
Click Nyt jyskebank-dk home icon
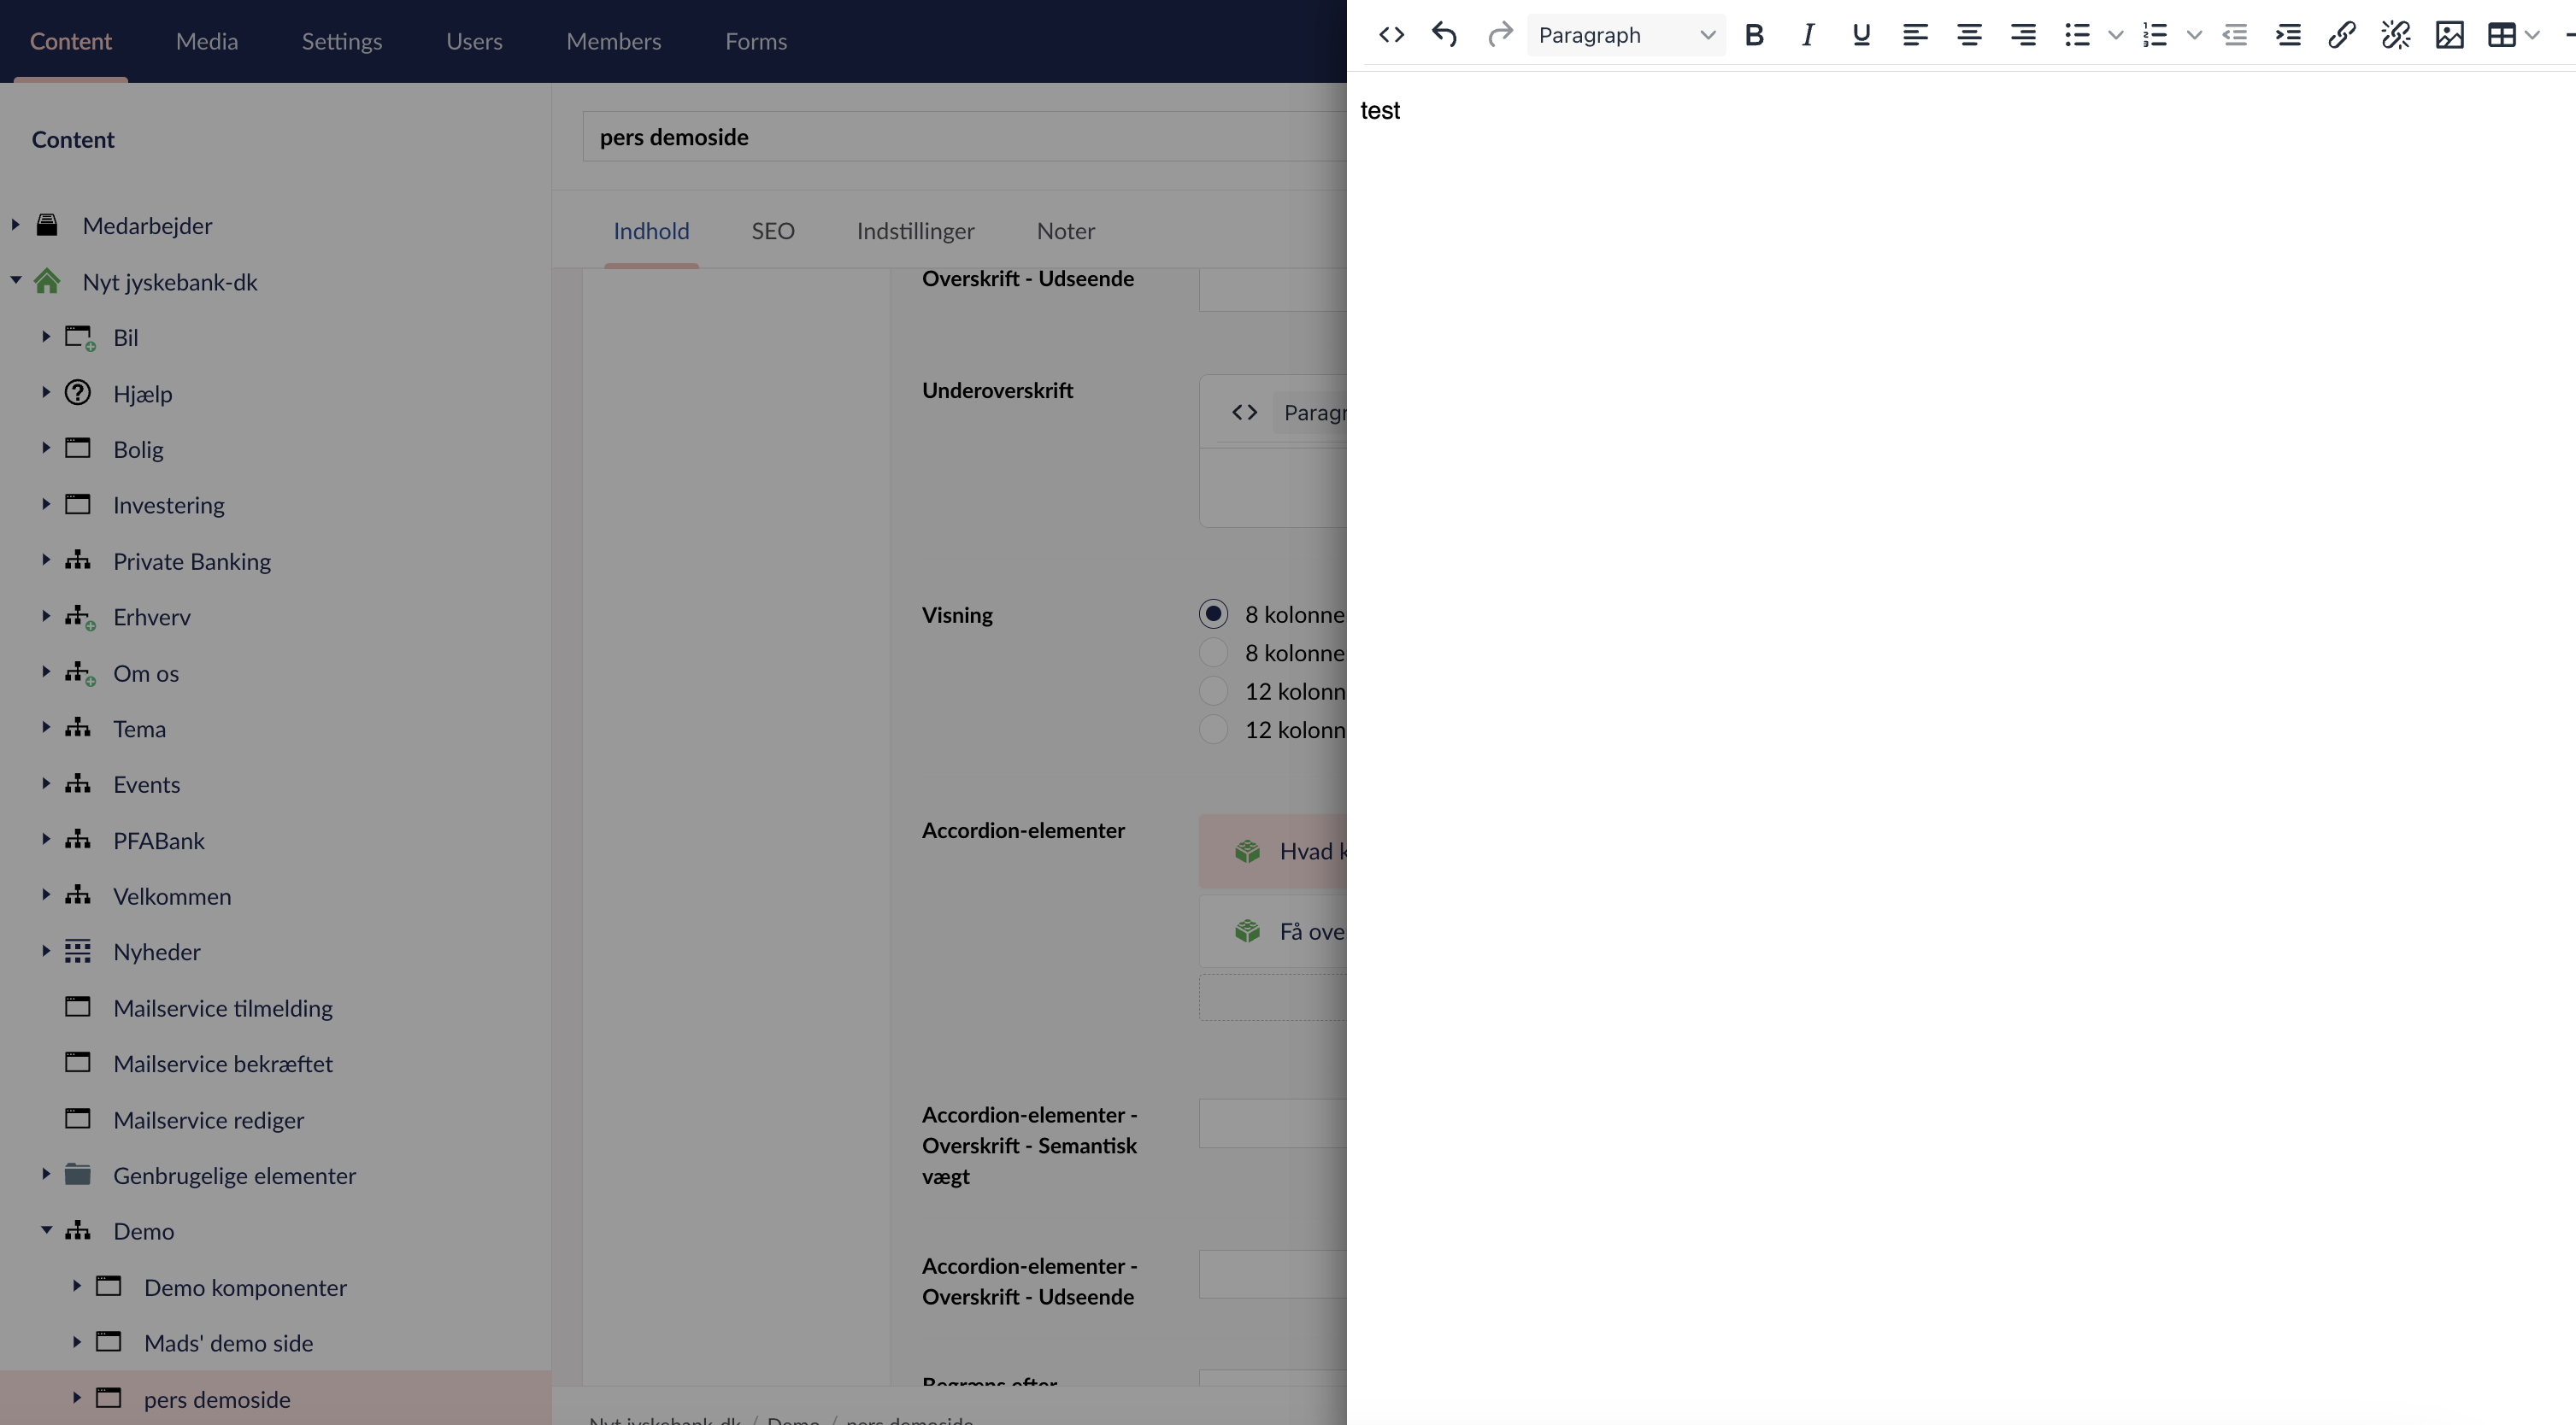pos(47,282)
